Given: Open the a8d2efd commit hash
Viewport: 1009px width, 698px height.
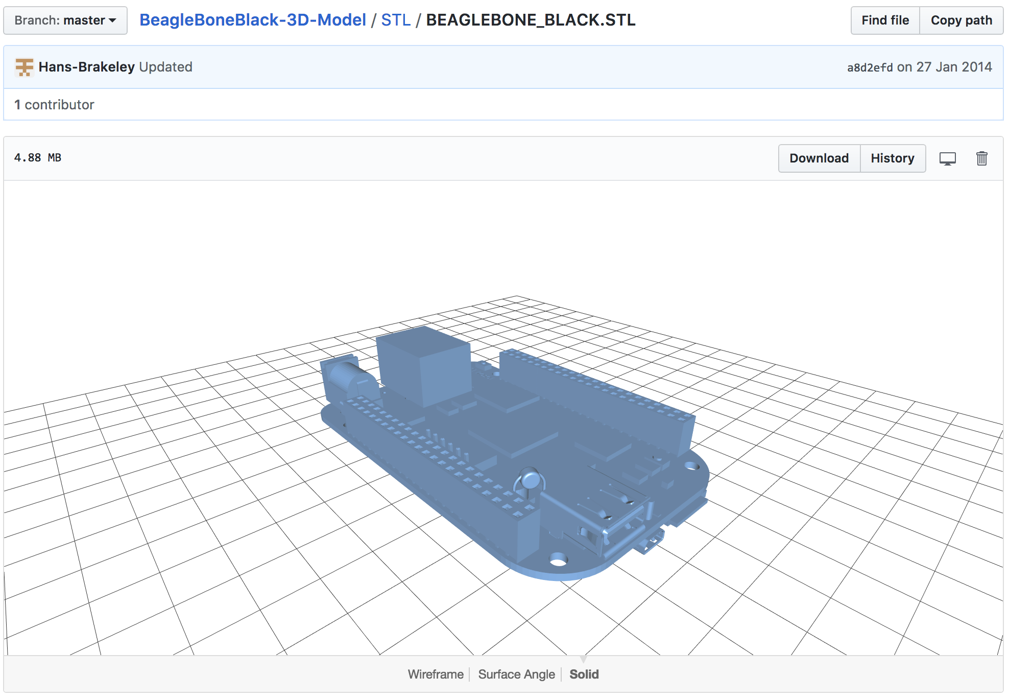Looking at the screenshot, I should [x=870, y=67].
